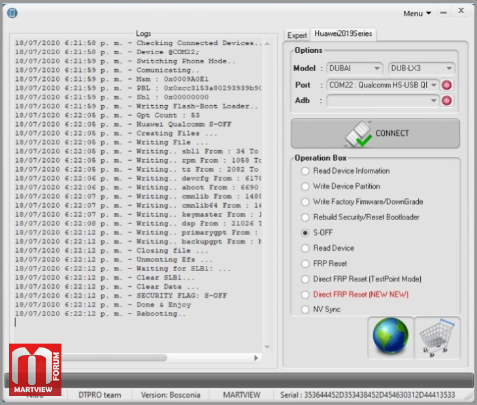Viewport: 477px width, 405px height.
Task: Switch to the Huawei2019Series tab
Action: coord(343,33)
